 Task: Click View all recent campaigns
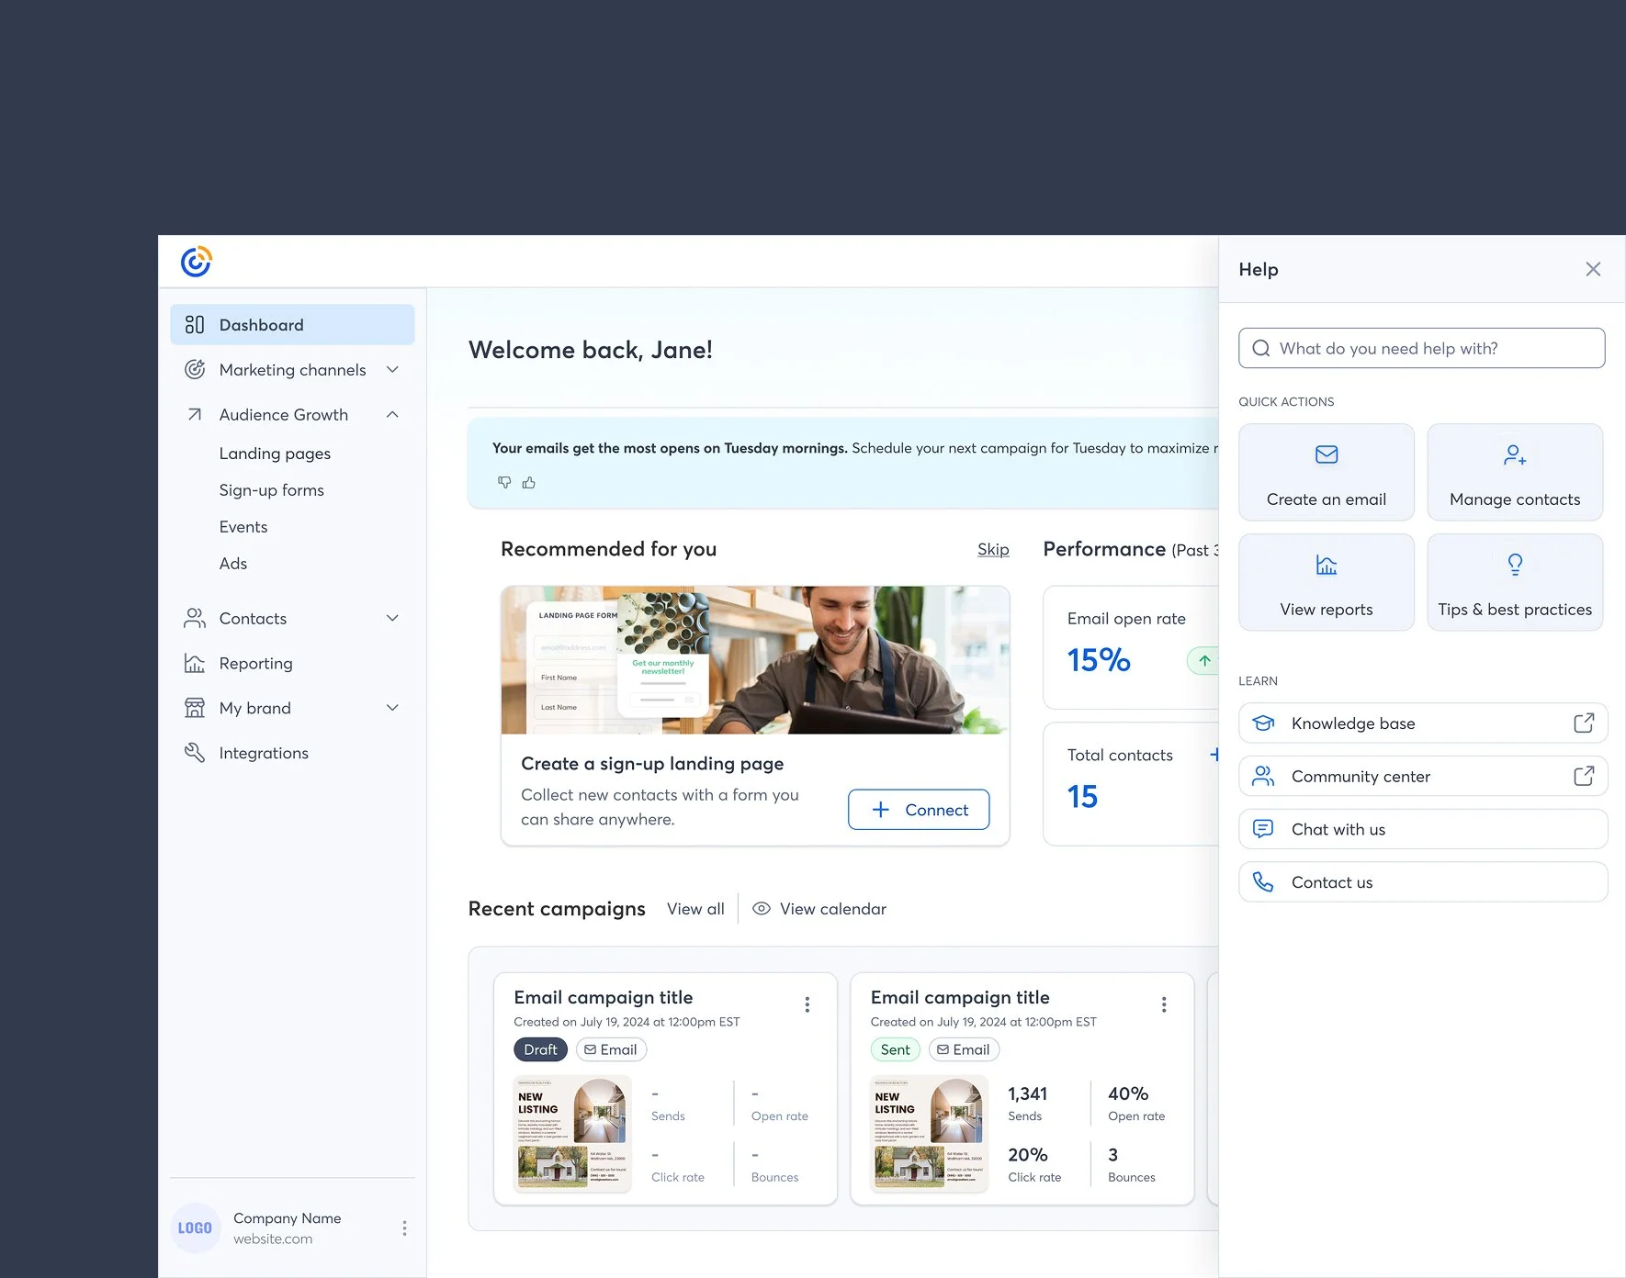pos(695,909)
